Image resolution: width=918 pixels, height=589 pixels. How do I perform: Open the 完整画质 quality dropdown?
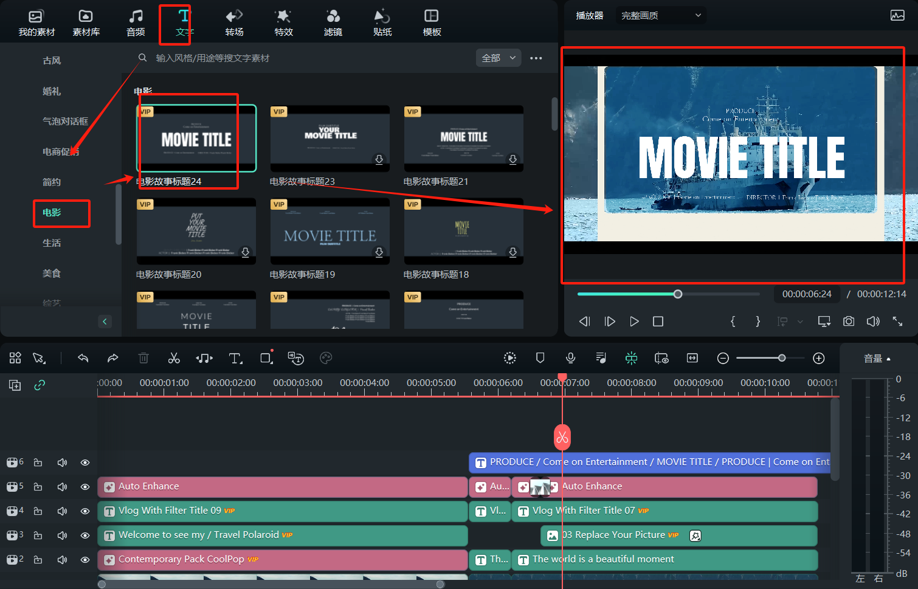(660, 15)
